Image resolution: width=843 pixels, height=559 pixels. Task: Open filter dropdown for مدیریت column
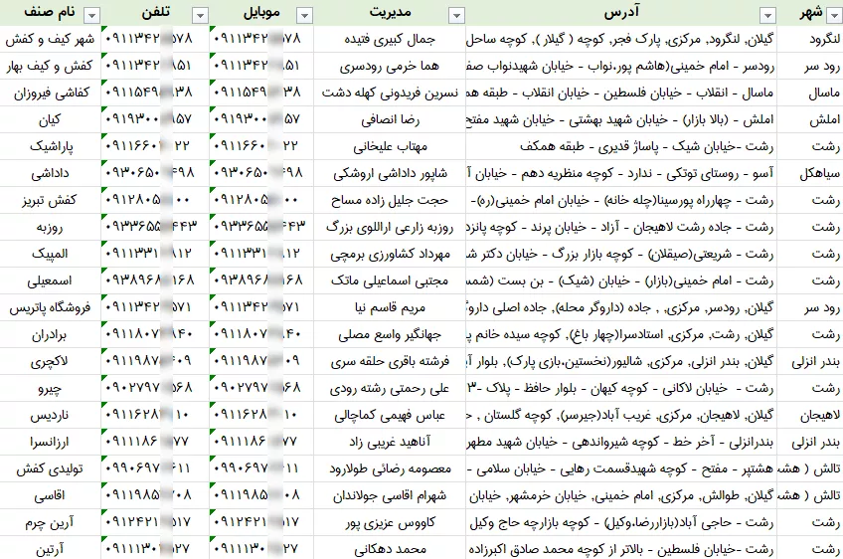[x=456, y=16]
